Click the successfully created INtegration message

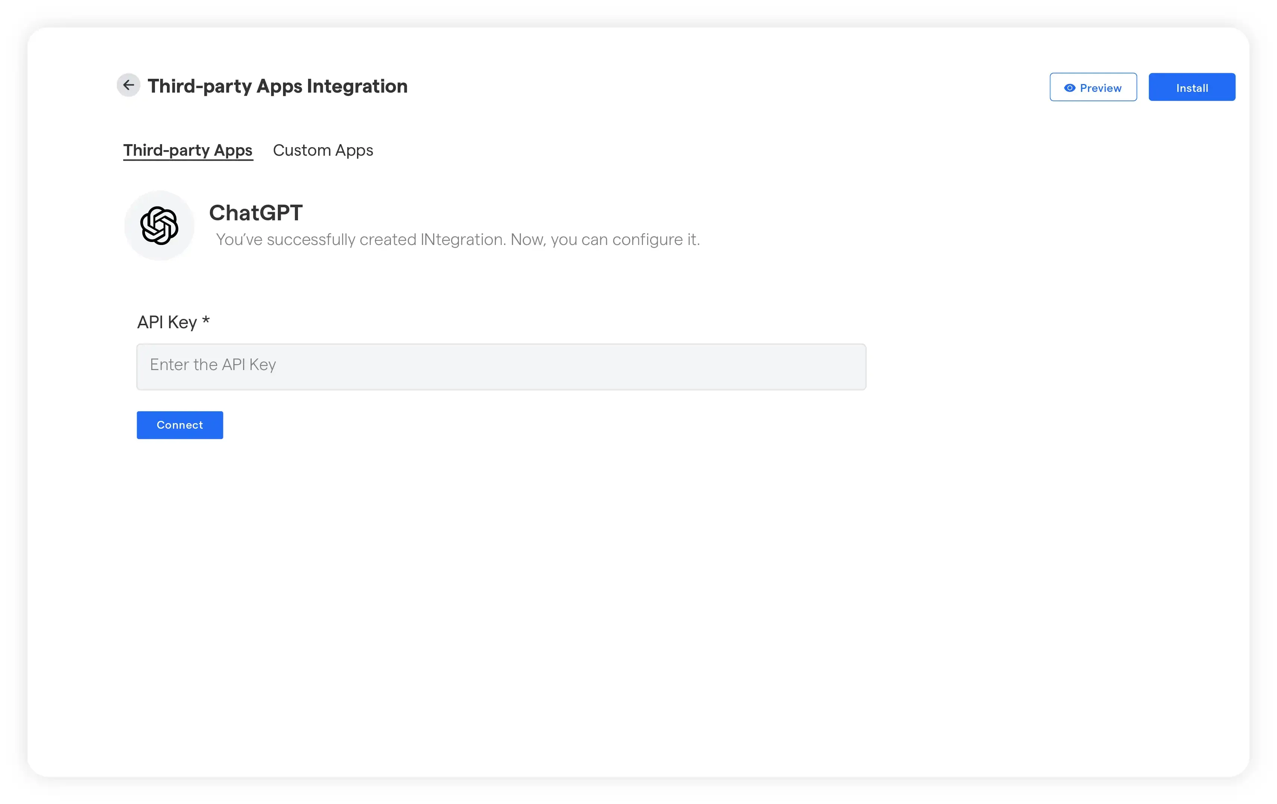click(x=458, y=240)
